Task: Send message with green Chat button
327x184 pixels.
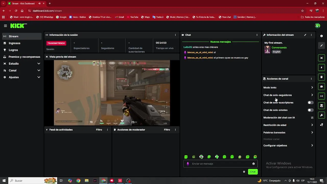Action: pos(253,172)
